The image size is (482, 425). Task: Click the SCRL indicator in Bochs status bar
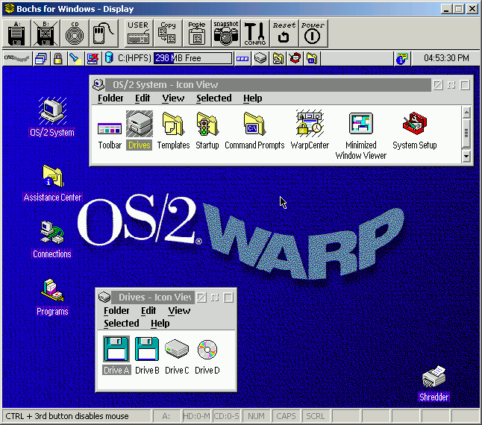point(316,416)
